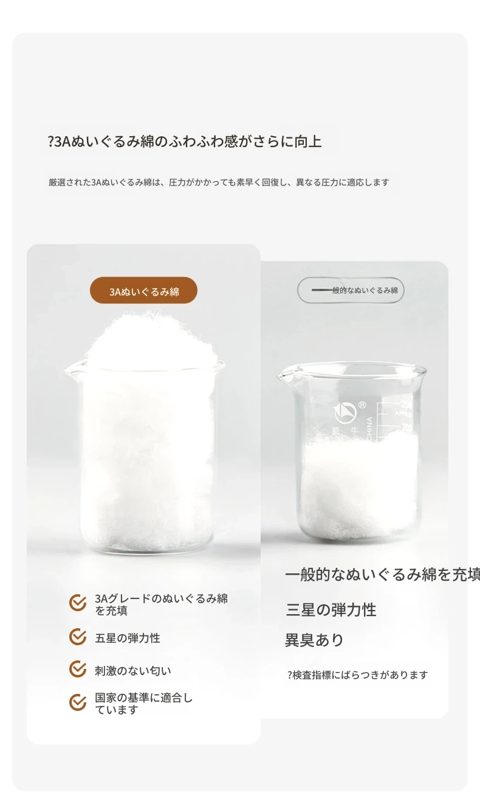480x799 pixels.
Task: Click the 三星の弾力性 text
Action: coord(331,609)
